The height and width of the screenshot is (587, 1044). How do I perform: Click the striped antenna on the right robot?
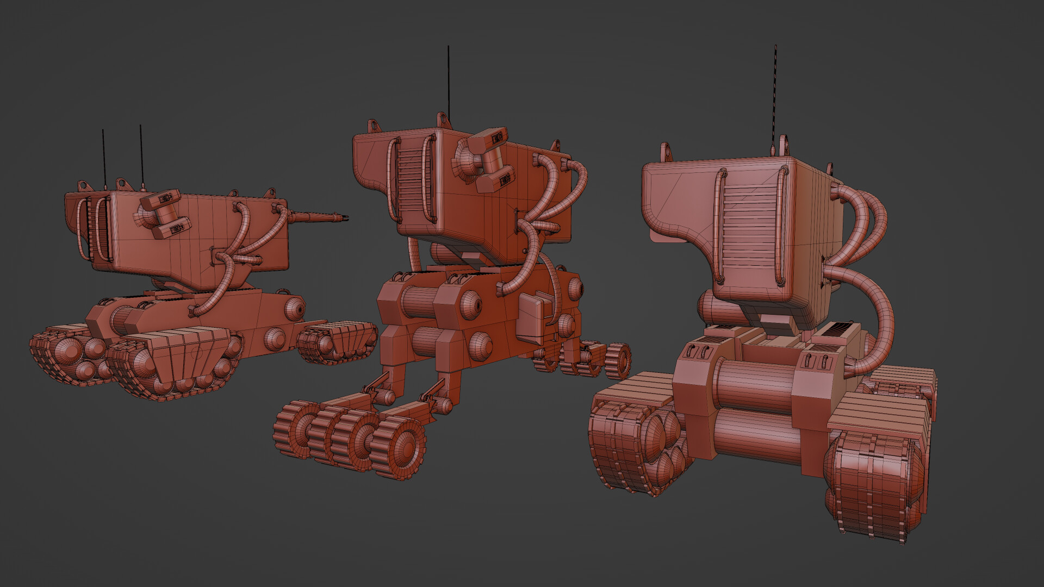pos(774,92)
